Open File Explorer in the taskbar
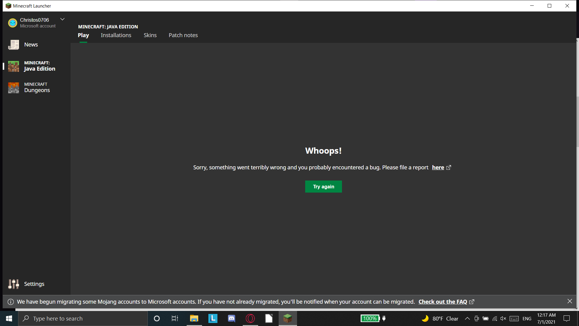The image size is (579, 326). point(194,318)
